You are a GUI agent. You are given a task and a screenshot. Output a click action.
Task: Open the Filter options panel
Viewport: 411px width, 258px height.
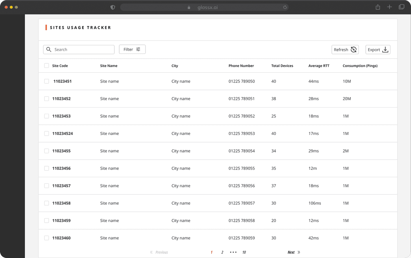pos(132,49)
